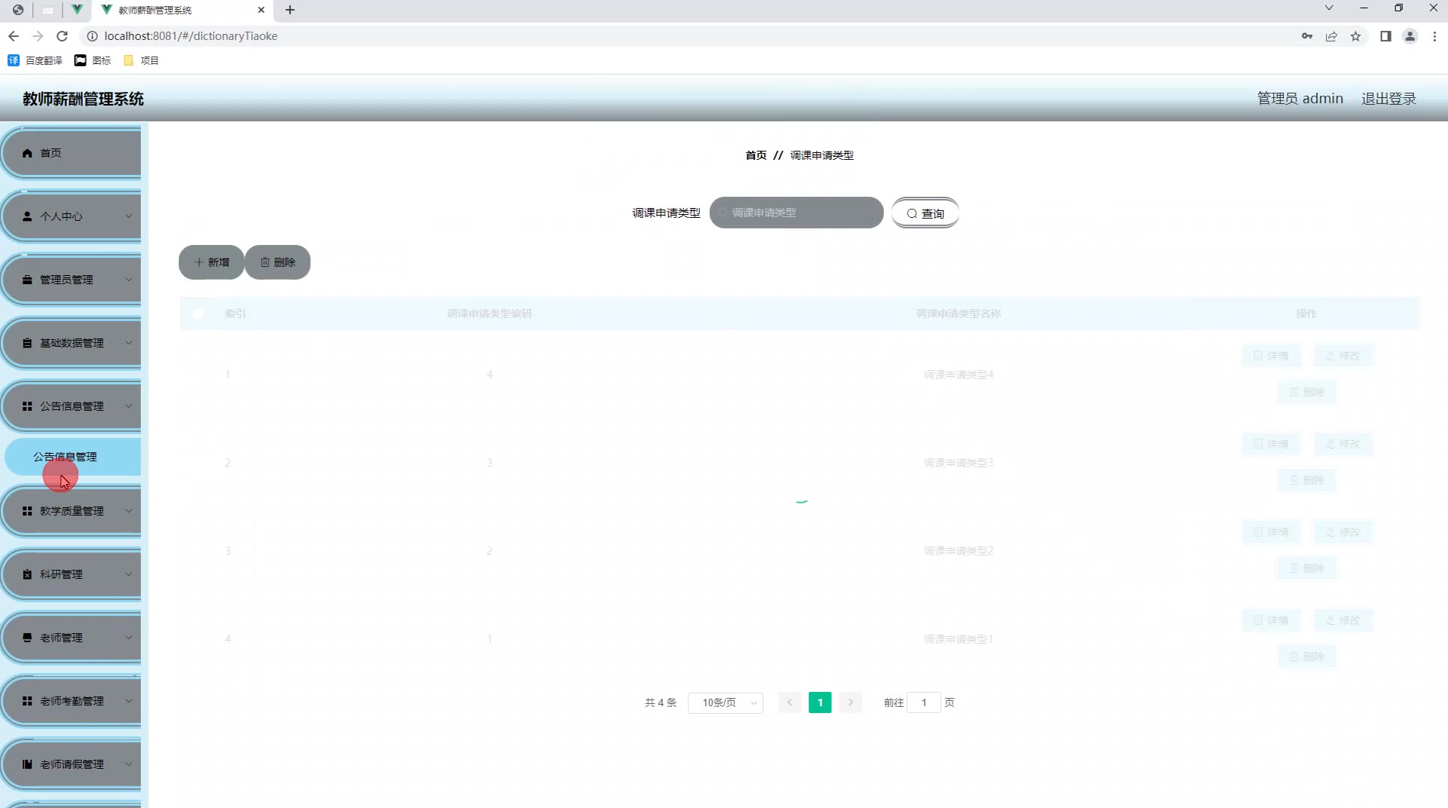Reload the page with browser refresh icon
1448x808 pixels.
pos(63,36)
